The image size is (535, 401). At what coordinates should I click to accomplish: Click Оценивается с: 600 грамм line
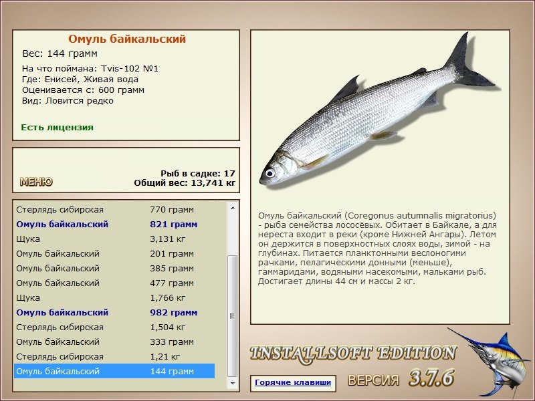point(83,90)
